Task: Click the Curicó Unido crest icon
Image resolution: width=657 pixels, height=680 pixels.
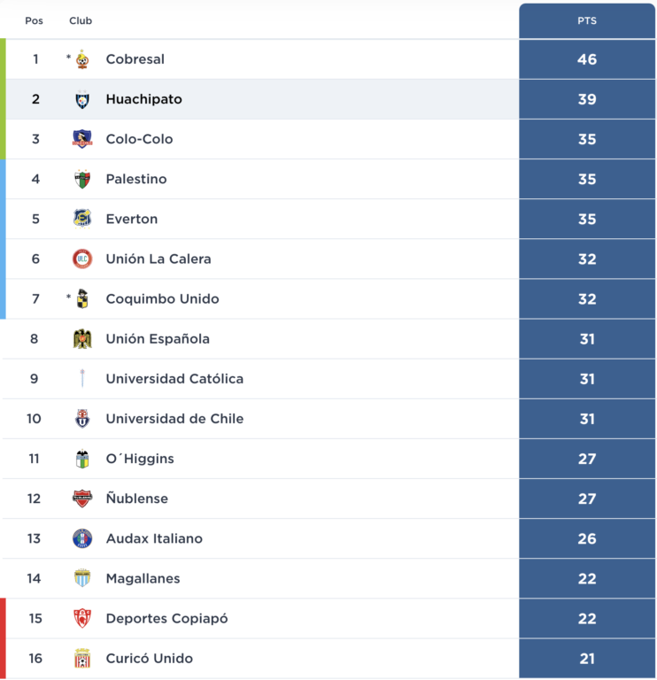Action: [x=82, y=659]
